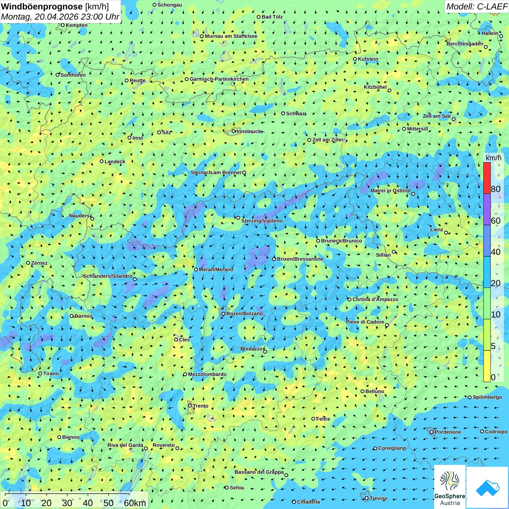Select the Belluno city label
The image size is (509, 509).
click(x=374, y=391)
